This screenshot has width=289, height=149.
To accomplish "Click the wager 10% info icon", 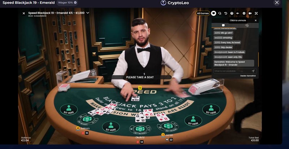I will tap(75, 3).
